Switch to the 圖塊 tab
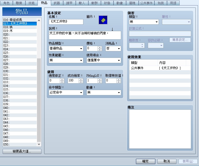199x166 pixels. (x=132, y=3)
